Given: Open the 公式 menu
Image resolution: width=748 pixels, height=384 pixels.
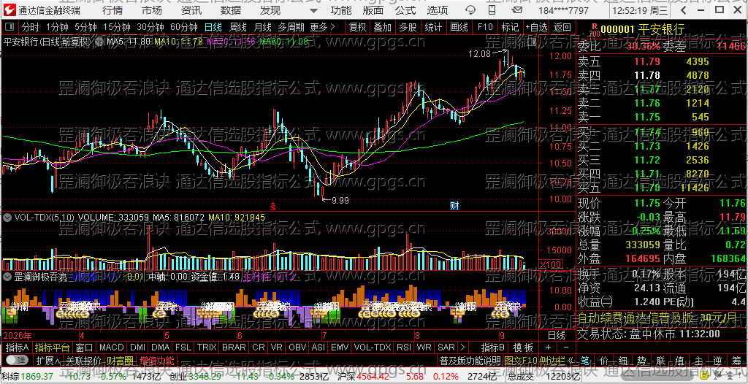Looking at the screenshot, I should pos(405,10).
